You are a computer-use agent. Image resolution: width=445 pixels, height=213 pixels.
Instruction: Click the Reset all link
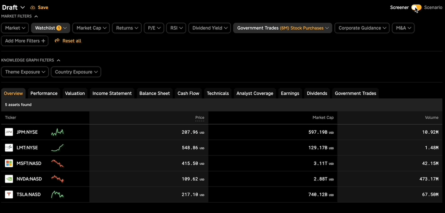[x=68, y=41]
